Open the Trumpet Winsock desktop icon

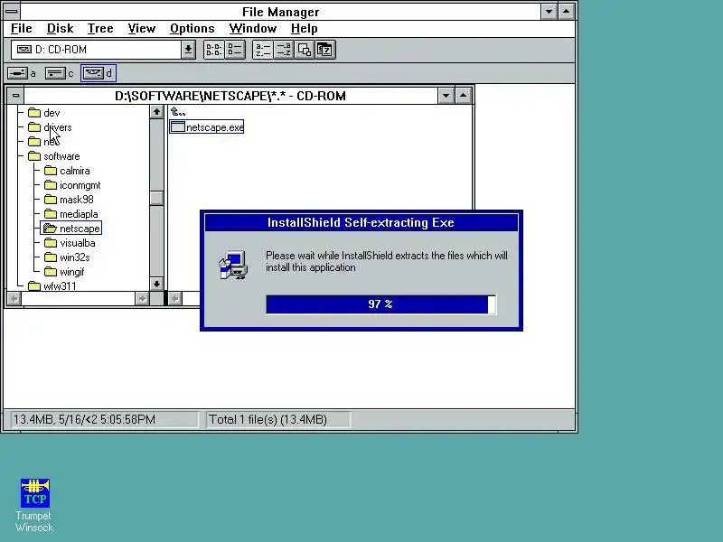34,505
